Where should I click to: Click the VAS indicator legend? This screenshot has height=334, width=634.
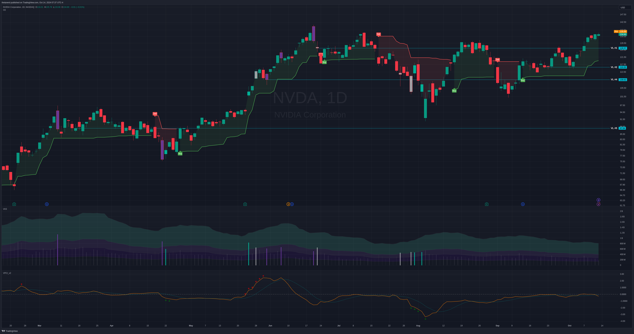click(5, 209)
